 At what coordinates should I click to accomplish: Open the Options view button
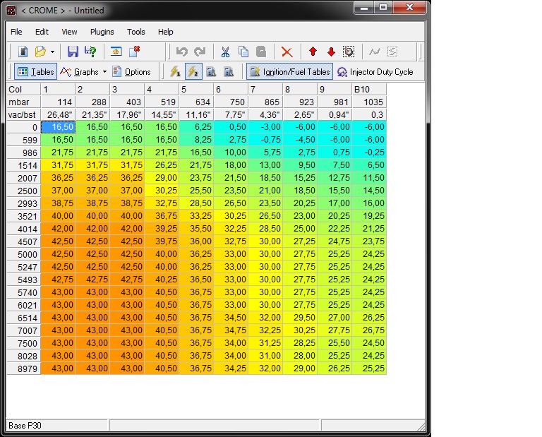pos(132,72)
